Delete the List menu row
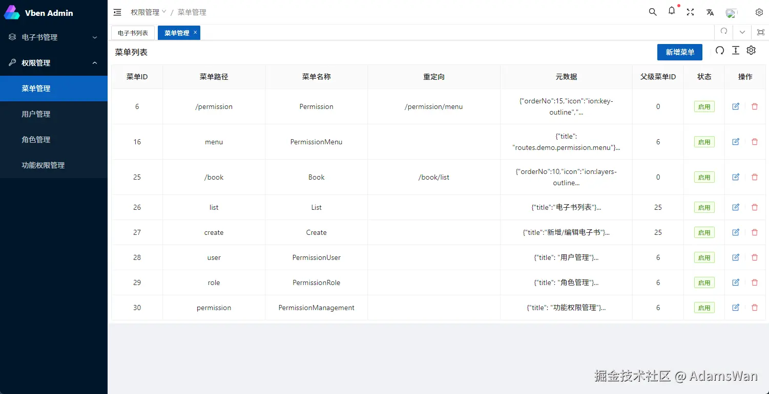The height and width of the screenshot is (394, 769). click(x=754, y=207)
